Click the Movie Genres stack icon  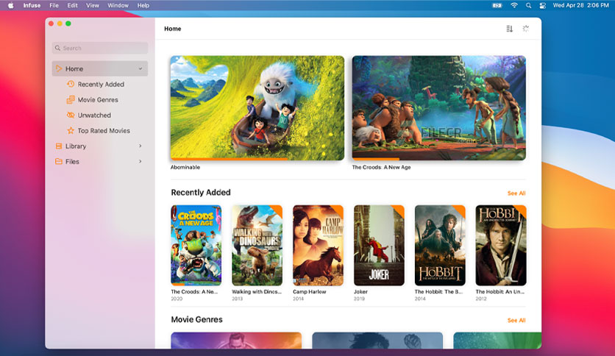click(71, 99)
